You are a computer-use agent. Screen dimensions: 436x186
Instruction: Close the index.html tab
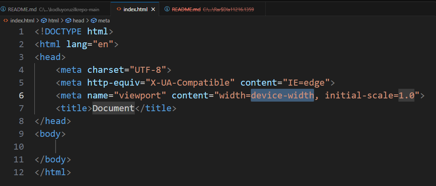point(153,9)
